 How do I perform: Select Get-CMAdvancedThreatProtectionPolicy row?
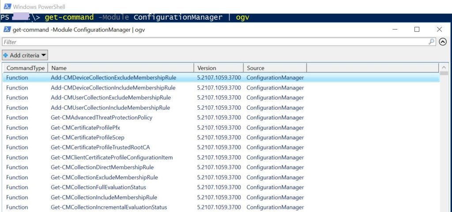[x=221, y=117]
